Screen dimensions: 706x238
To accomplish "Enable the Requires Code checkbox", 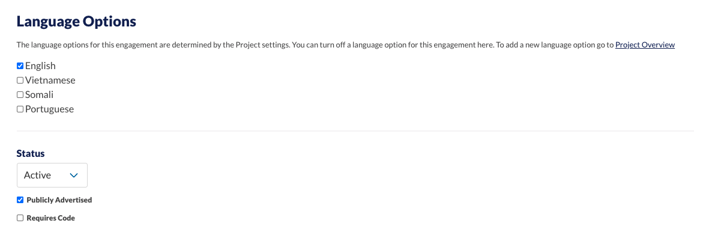I will pos(20,218).
